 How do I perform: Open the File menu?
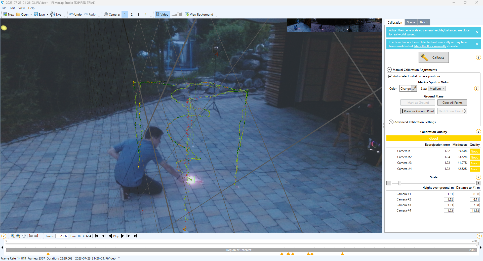pos(4,8)
